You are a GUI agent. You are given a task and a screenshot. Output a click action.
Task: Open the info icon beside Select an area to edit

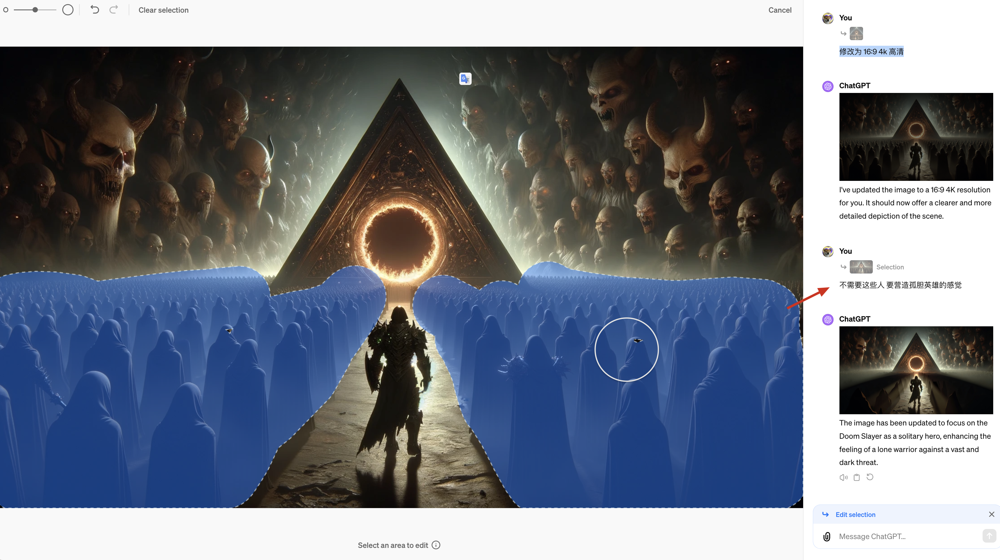pos(436,545)
